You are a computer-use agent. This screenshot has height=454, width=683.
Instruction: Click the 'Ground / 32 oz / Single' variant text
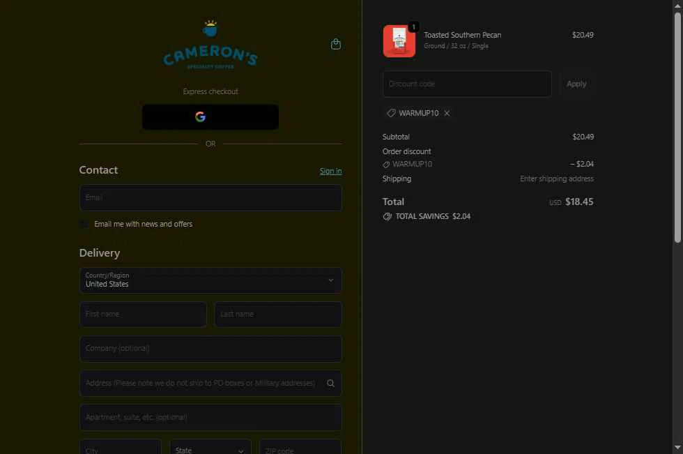(x=456, y=46)
